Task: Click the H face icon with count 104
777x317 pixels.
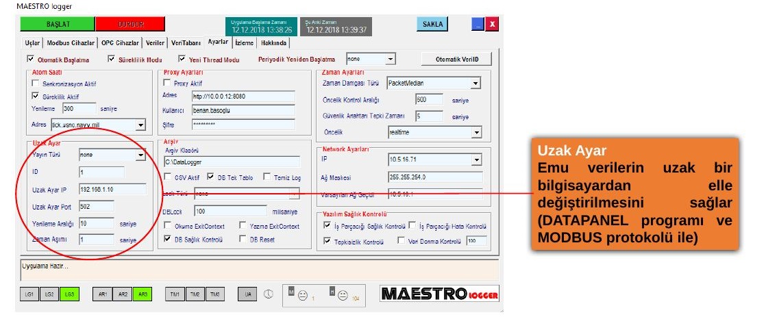Action: pos(343,296)
